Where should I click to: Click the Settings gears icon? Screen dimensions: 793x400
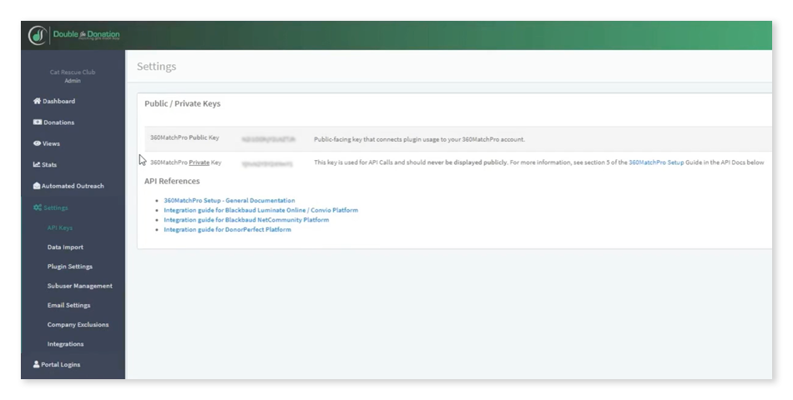pos(38,207)
